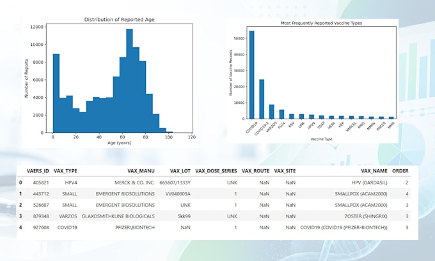Click the VAX_SITE column header
Image resolution: width=435 pixels, height=261 pixels.
(x=285, y=171)
